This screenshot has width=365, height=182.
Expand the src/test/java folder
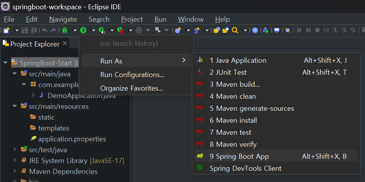(x=15, y=149)
